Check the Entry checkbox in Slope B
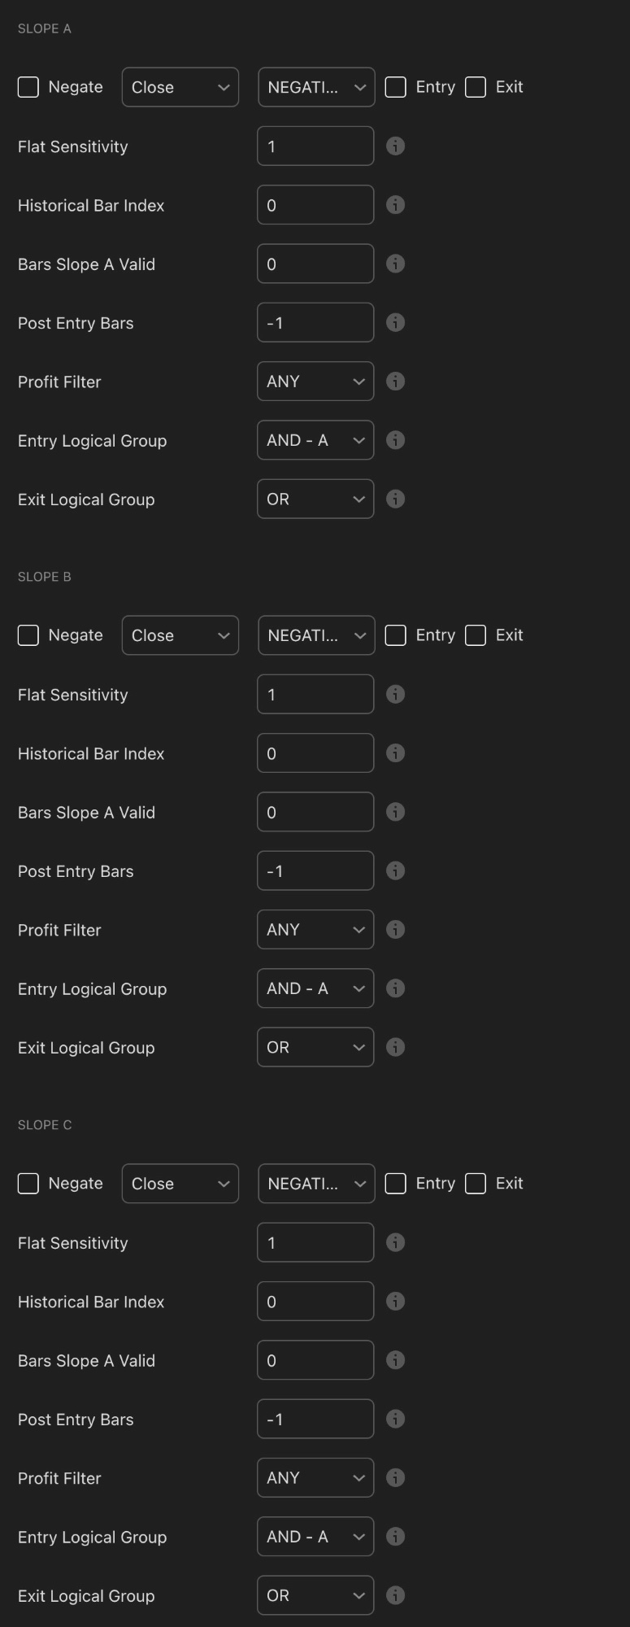 pyautogui.click(x=395, y=635)
